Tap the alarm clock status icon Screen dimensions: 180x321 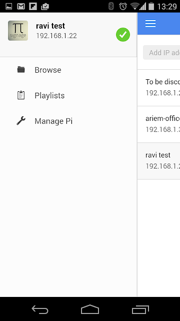[x=123, y=7]
